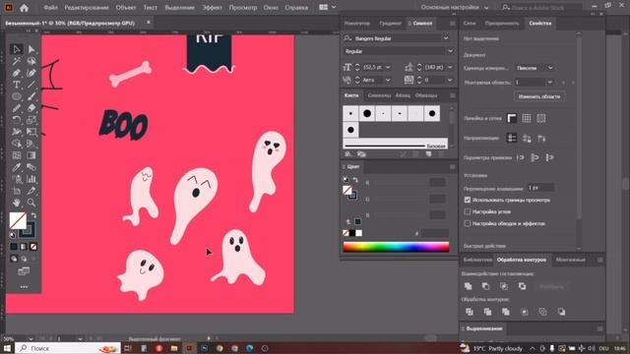Select the white swatch in Color panel
Screen dimensions: 630x354
[x=358, y=233]
